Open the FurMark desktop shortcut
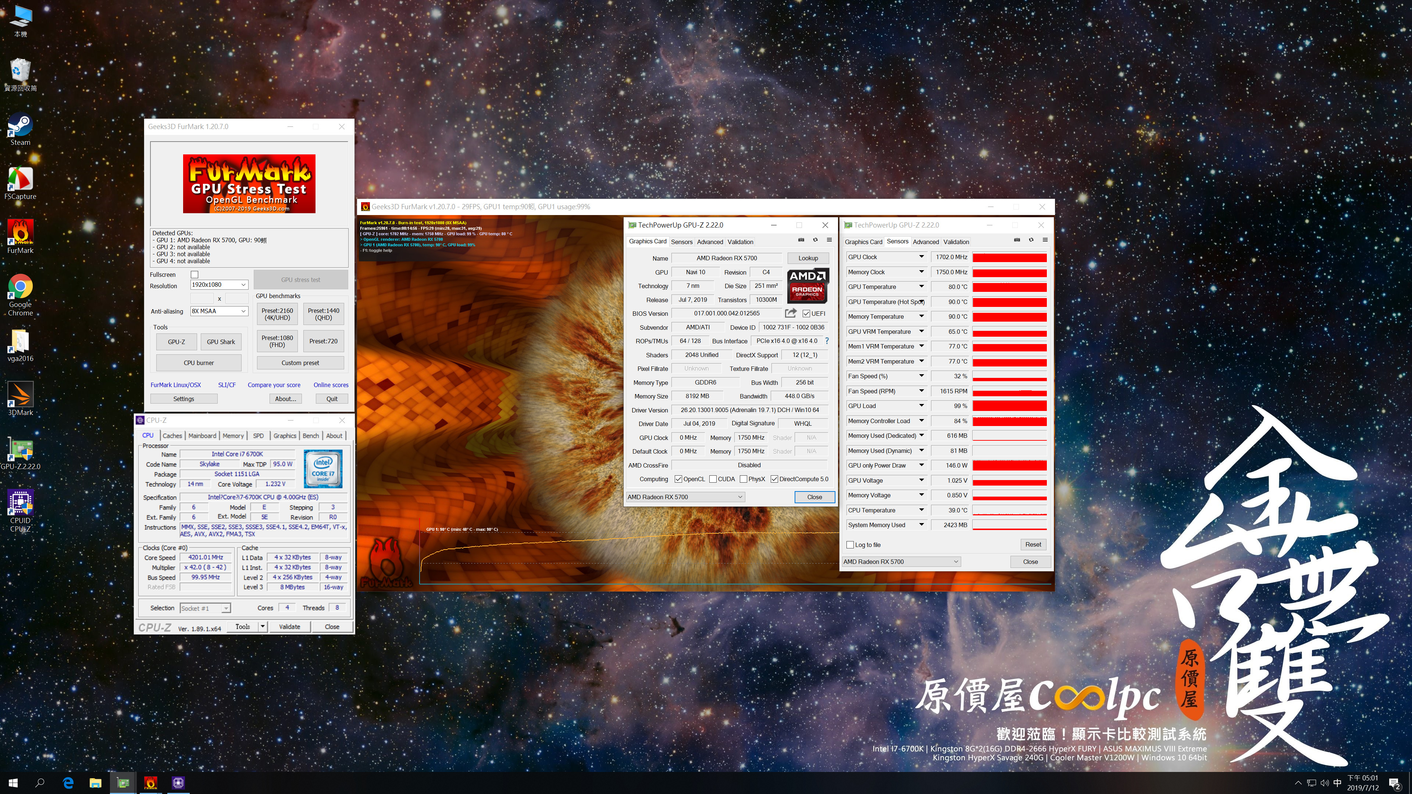The image size is (1412, 794). coord(20,237)
